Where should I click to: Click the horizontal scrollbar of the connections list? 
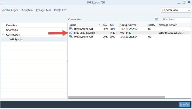coord(117,97)
